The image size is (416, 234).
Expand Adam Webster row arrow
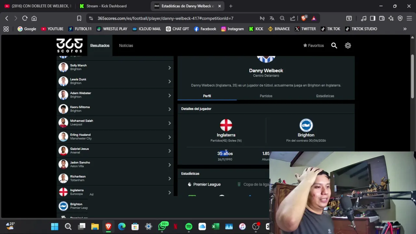(169, 95)
